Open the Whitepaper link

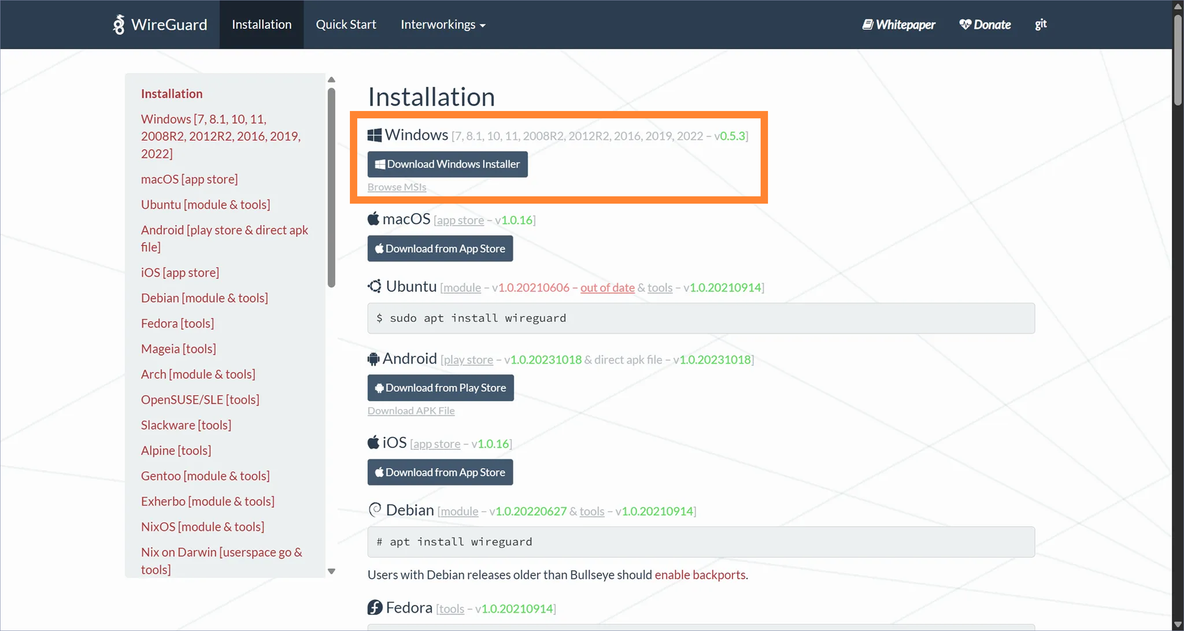point(899,24)
